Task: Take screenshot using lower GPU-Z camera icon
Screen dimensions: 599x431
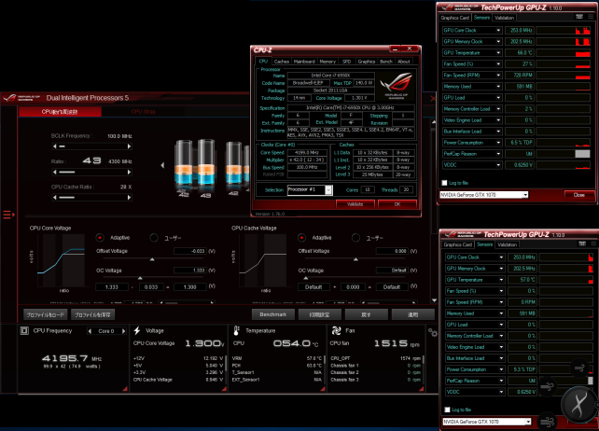Action: (x=582, y=243)
